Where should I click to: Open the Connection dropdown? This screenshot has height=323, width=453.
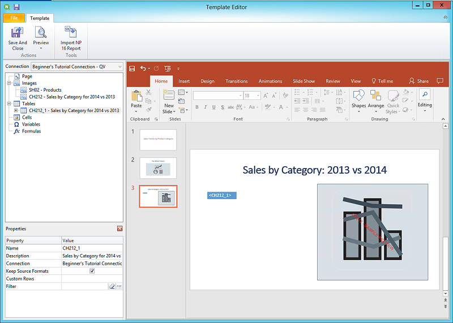tap(119, 67)
